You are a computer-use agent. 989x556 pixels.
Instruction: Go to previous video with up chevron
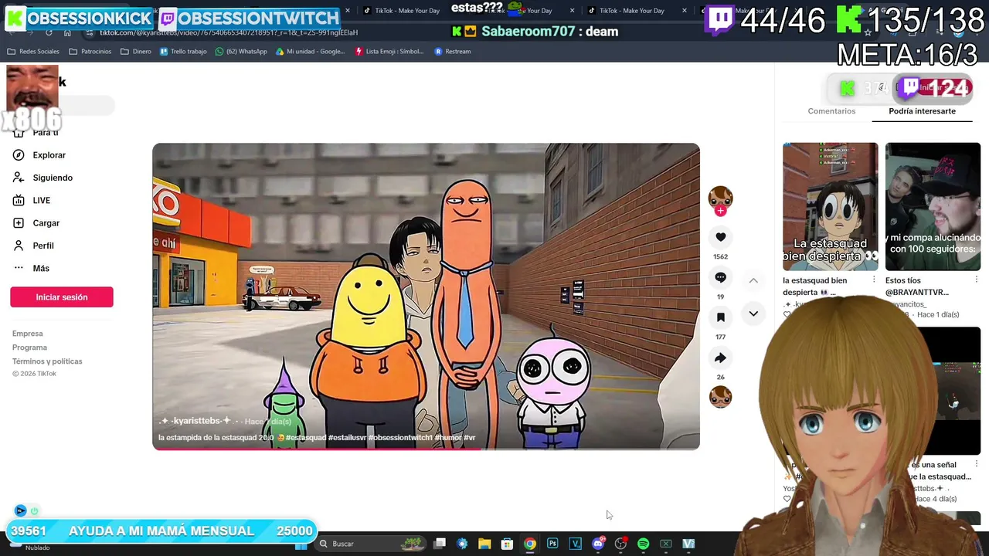[753, 280]
